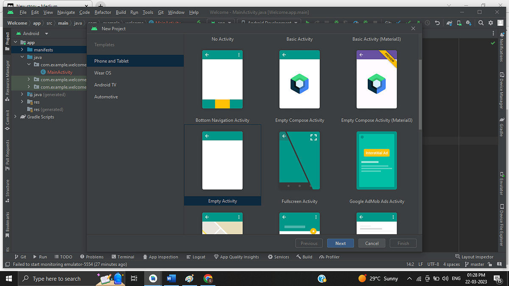Cancel the New Project dialog

click(372, 243)
